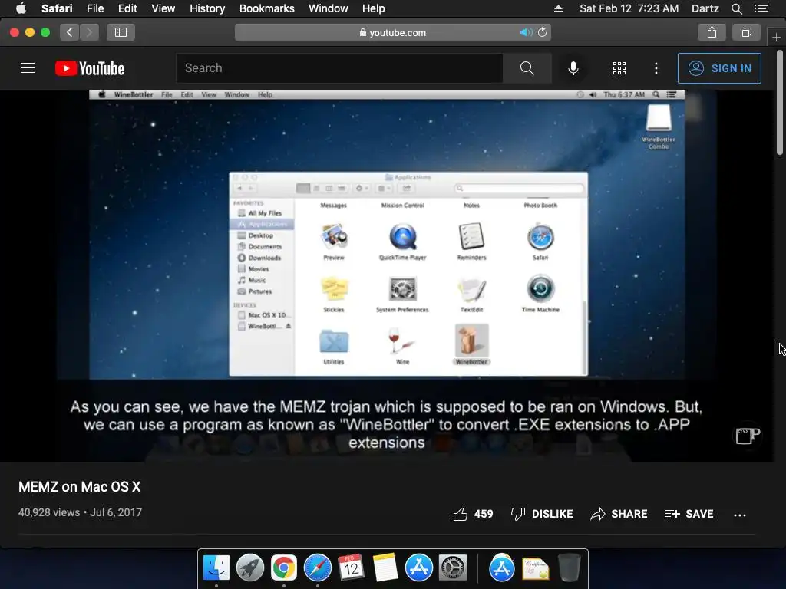Open the History menu
The width and height of the screenshot is (786, 589).
click(x=207, y=8)
